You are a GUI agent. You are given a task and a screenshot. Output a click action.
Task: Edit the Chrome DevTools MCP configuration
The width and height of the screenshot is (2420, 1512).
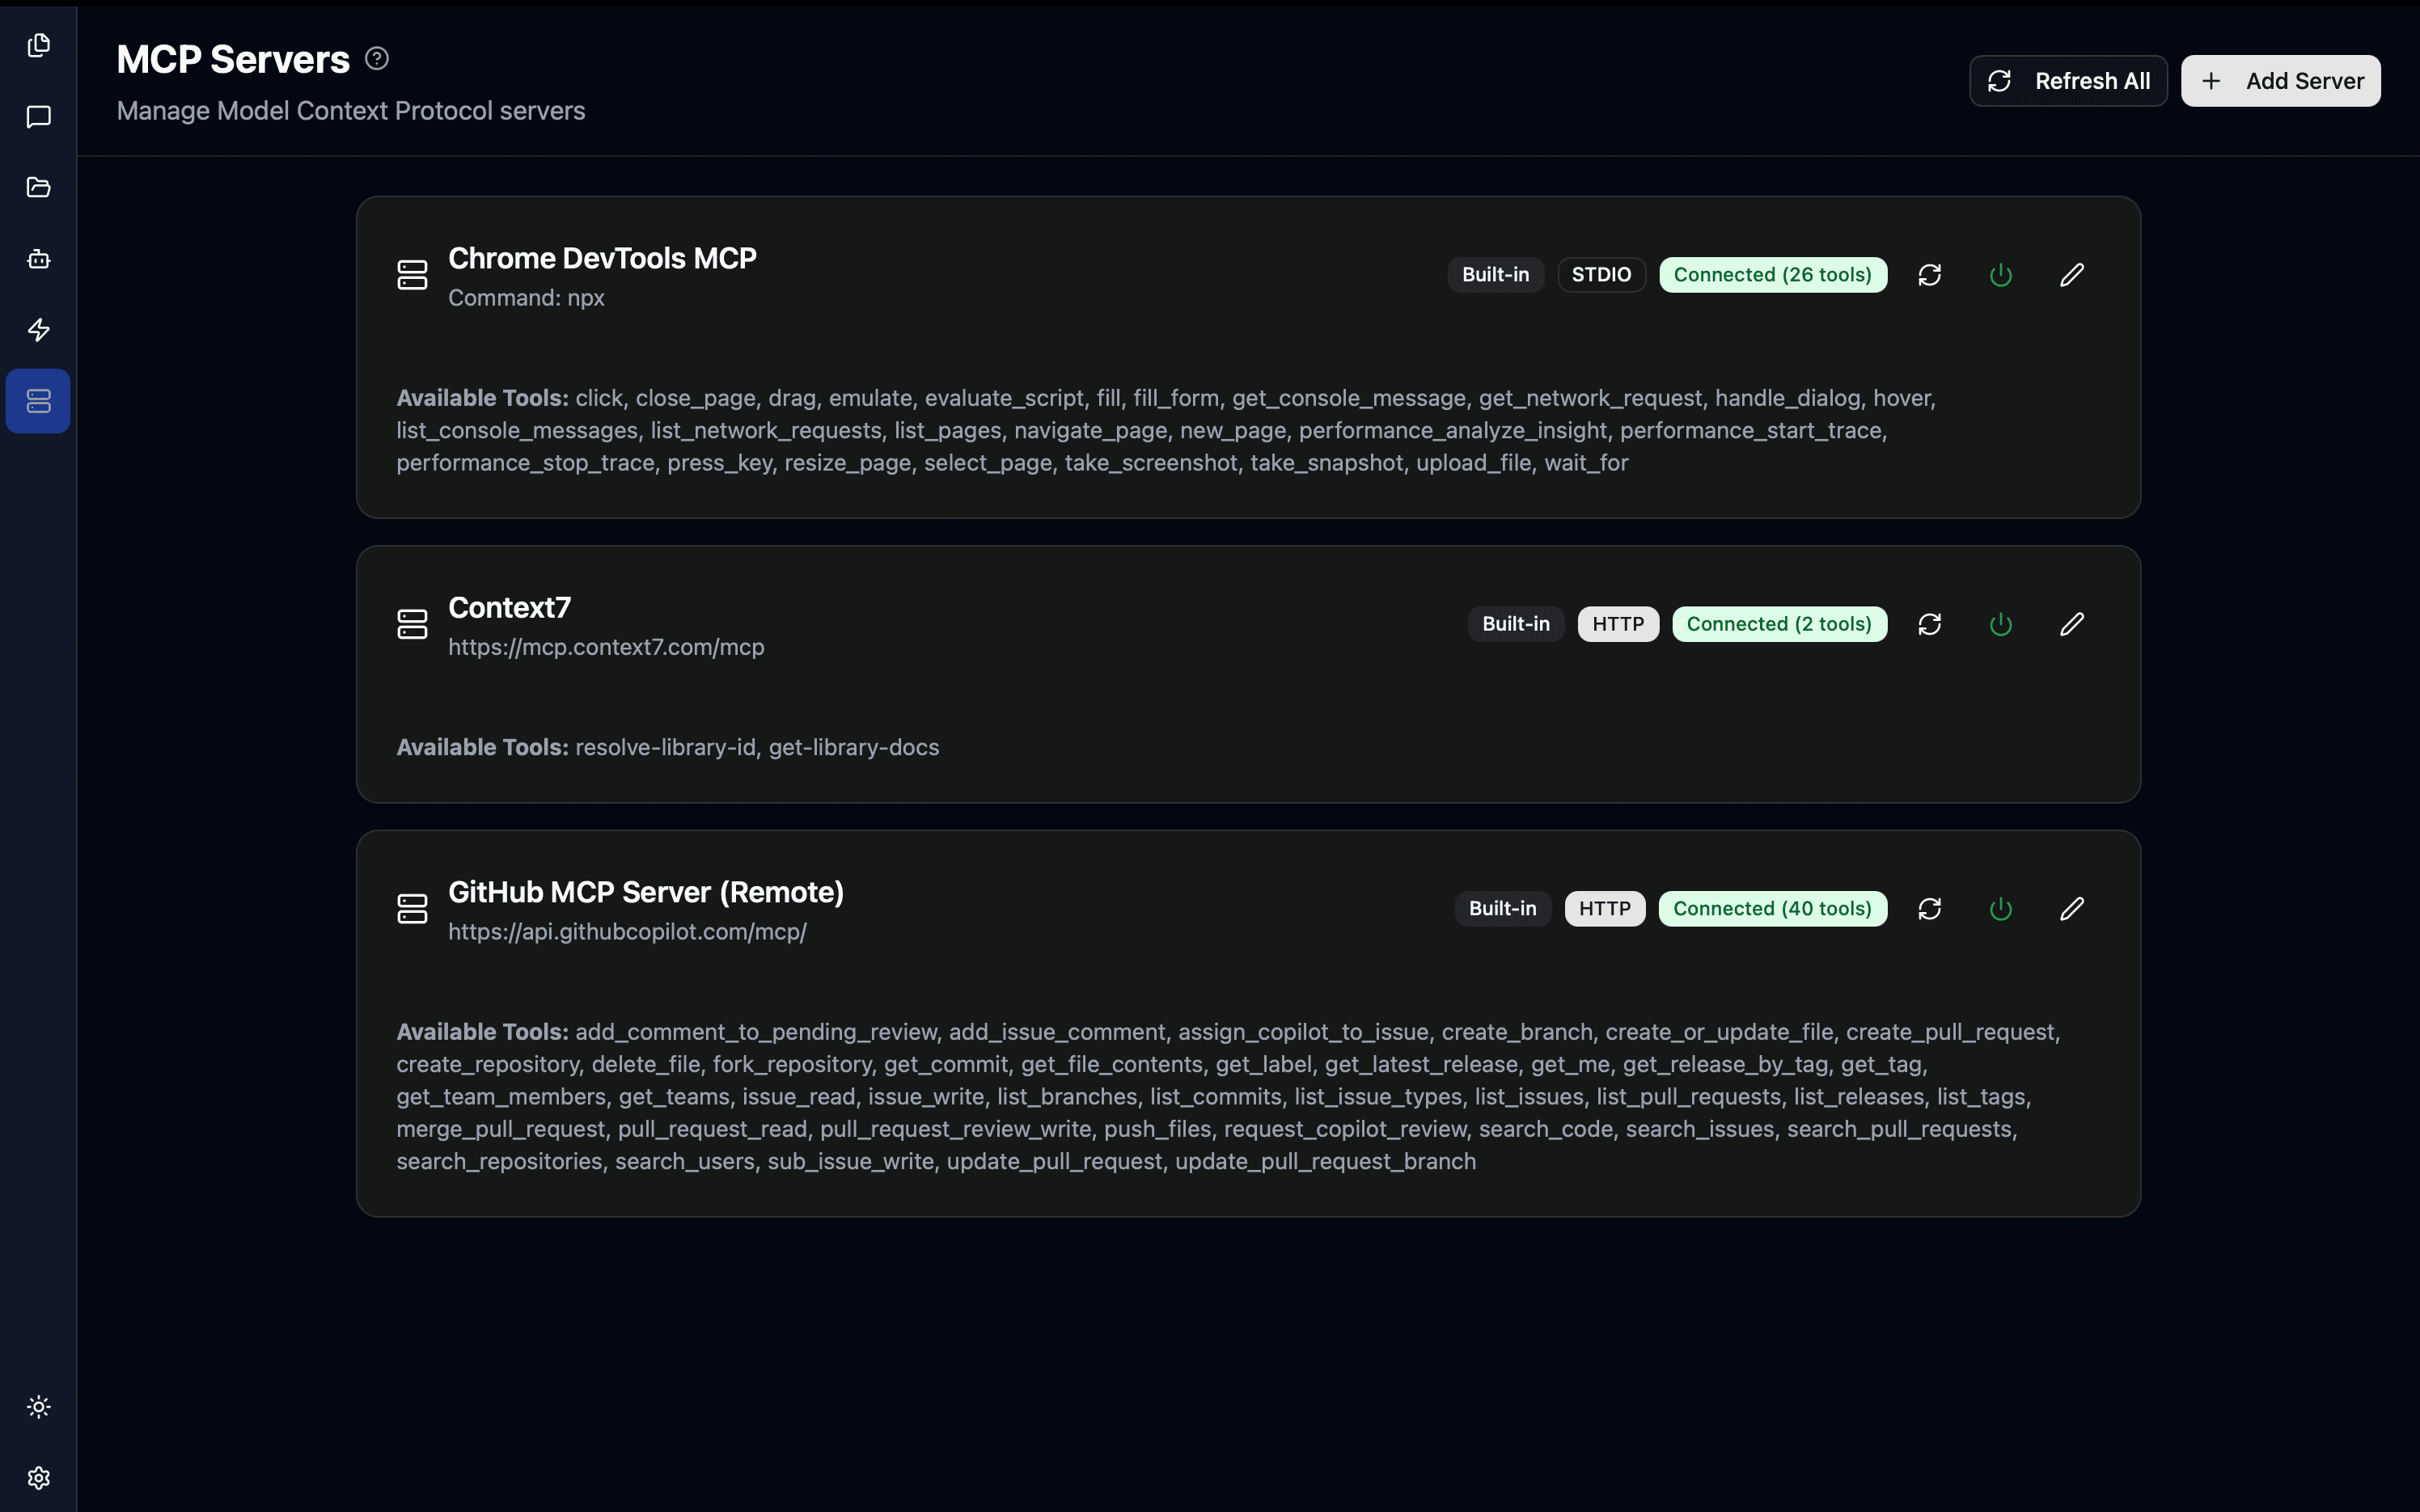tap(2071, 274)
